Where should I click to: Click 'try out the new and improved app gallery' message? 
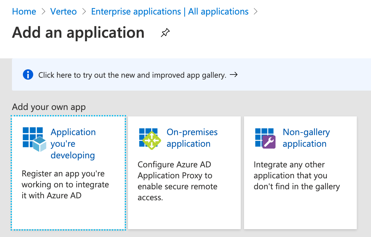(x=132, y=75)
